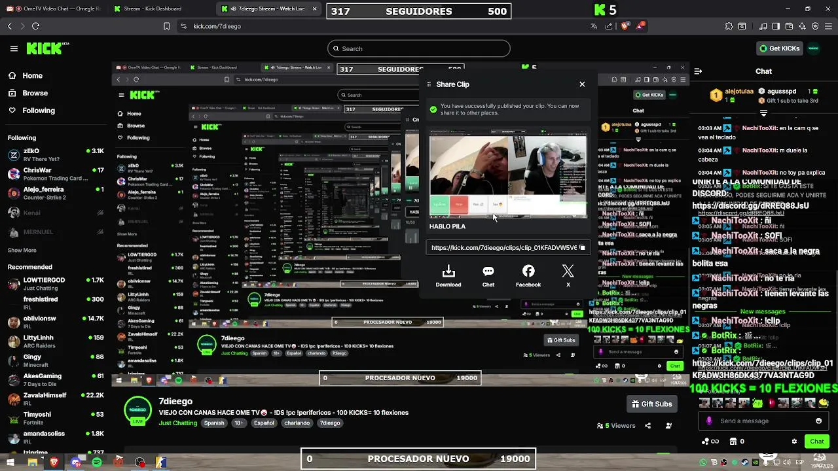Toggle the browser sidebar panel icon

tap(776, 26)
